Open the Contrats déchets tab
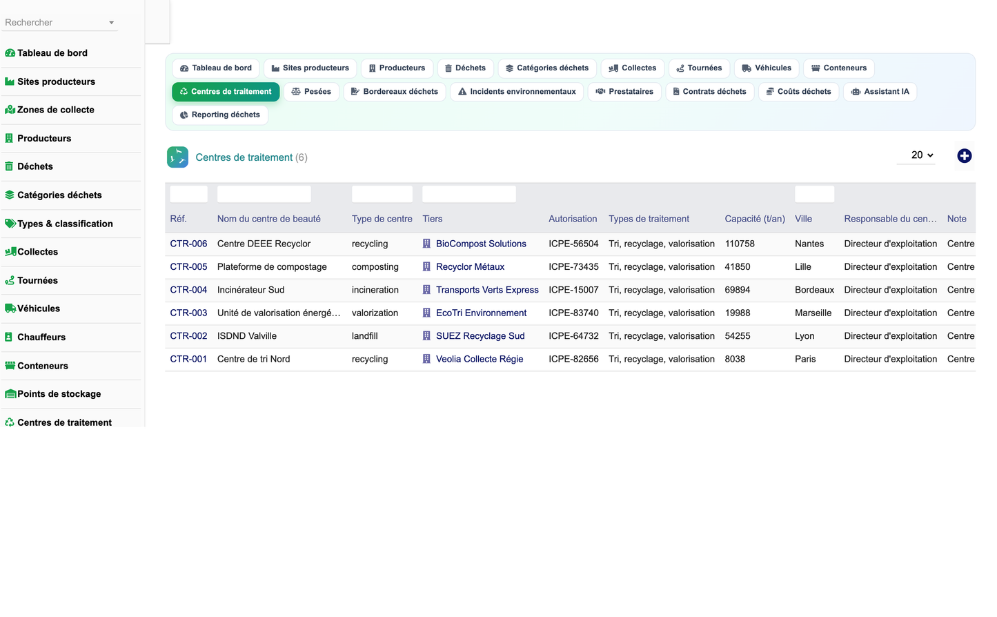This screenshot has width=997, height=617. coord(710,92)
